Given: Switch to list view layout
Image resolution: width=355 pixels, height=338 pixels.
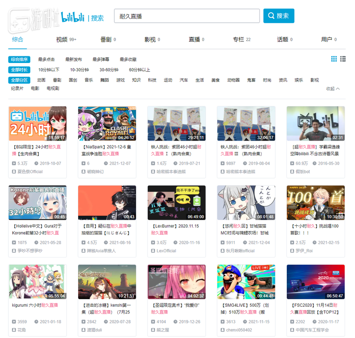Looking at the screenshot, I should pos(343,59).
